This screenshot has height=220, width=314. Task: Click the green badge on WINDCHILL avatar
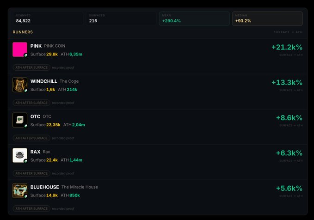pos(25,91)
